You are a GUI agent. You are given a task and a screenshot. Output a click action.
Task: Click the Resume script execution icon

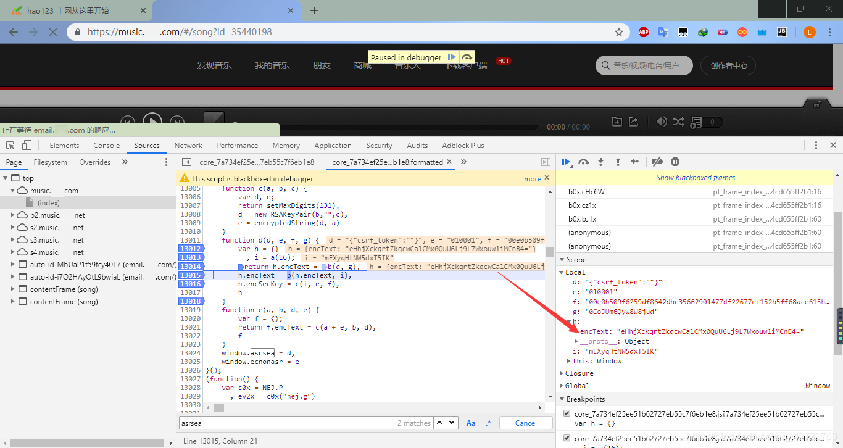coord(566,162)
